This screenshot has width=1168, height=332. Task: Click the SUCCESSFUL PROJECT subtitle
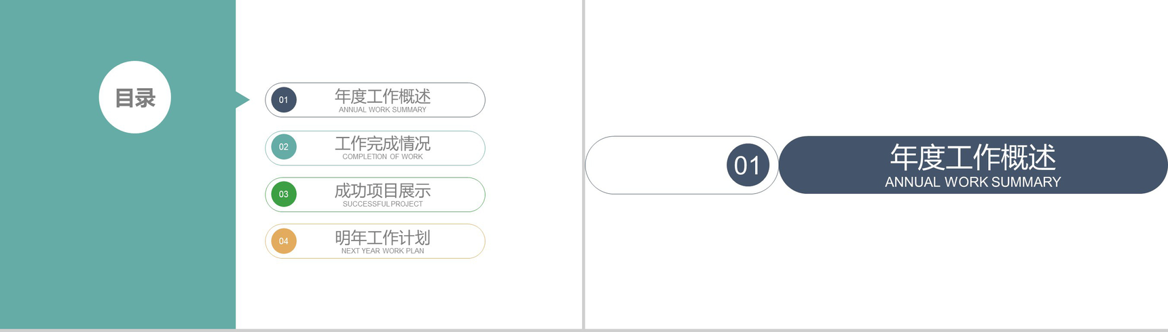pyautogui.click(x=382, y=204)
